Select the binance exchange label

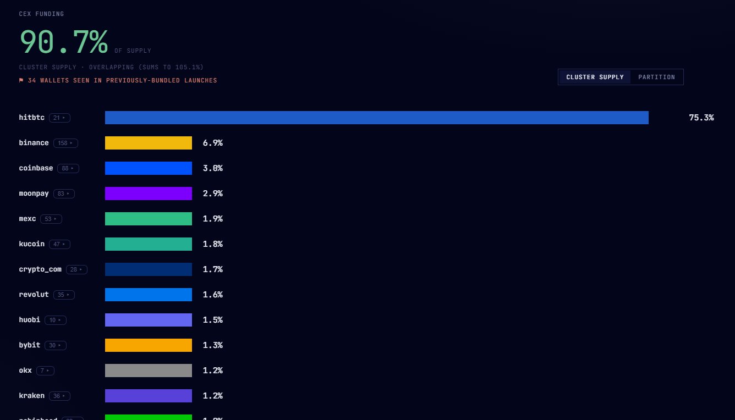(x=34, y=143)
